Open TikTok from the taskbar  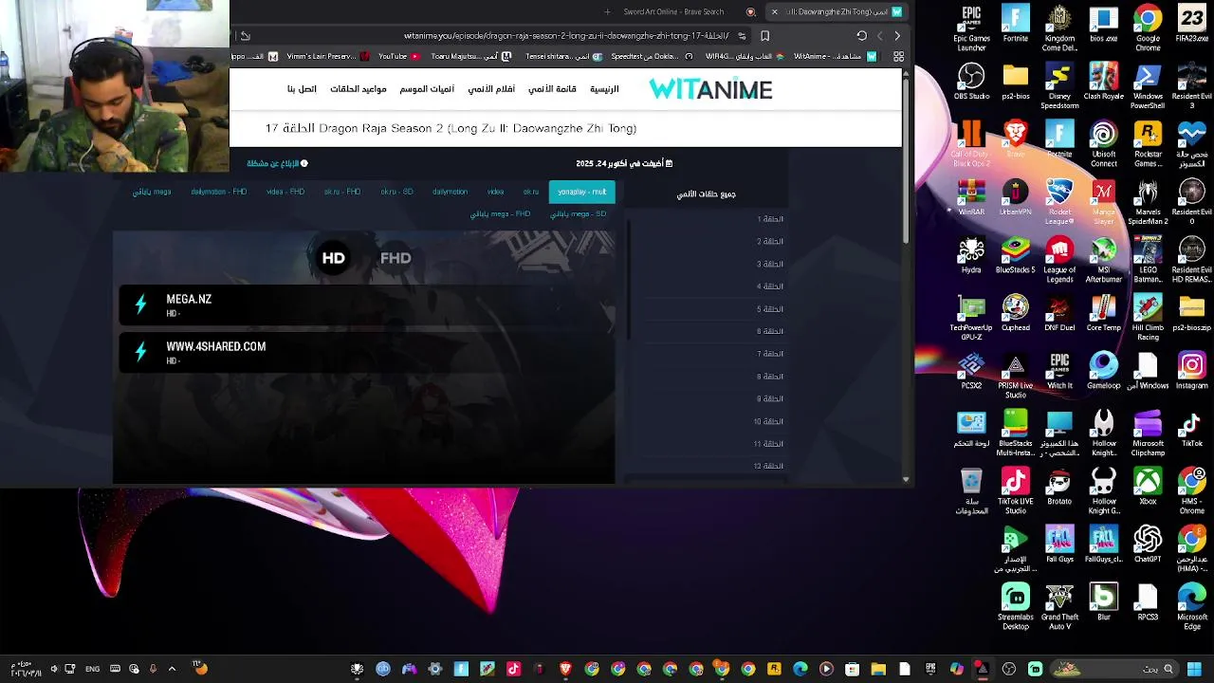click(513, 669)
